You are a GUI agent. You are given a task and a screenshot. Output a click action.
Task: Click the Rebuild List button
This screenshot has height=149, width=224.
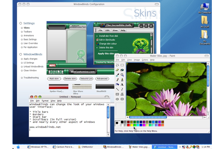click(x=86, y=79)
